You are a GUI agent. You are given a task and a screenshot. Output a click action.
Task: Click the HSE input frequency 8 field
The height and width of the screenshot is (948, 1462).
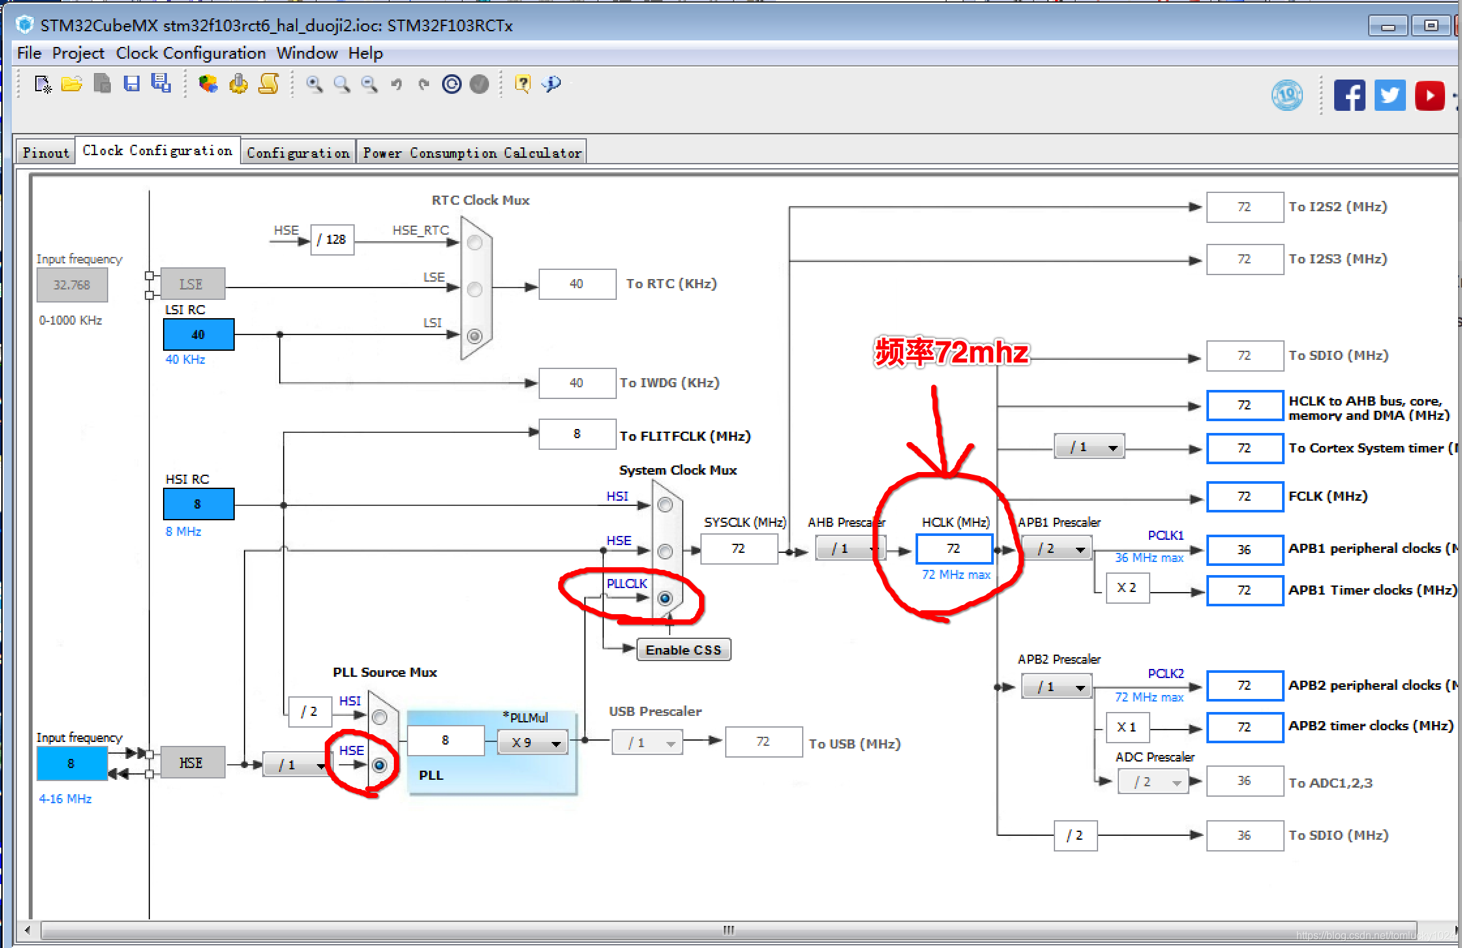[72, 763]
